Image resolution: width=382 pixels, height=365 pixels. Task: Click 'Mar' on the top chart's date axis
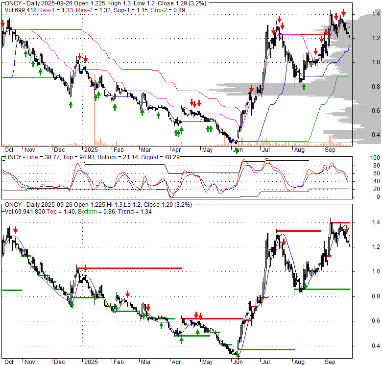(146, 150)
